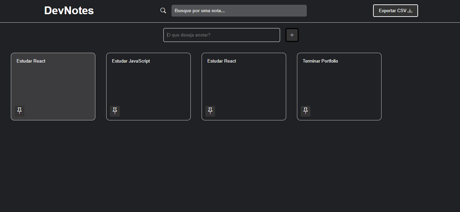Pin the Estudar JavaScript note

pos(115,111)
